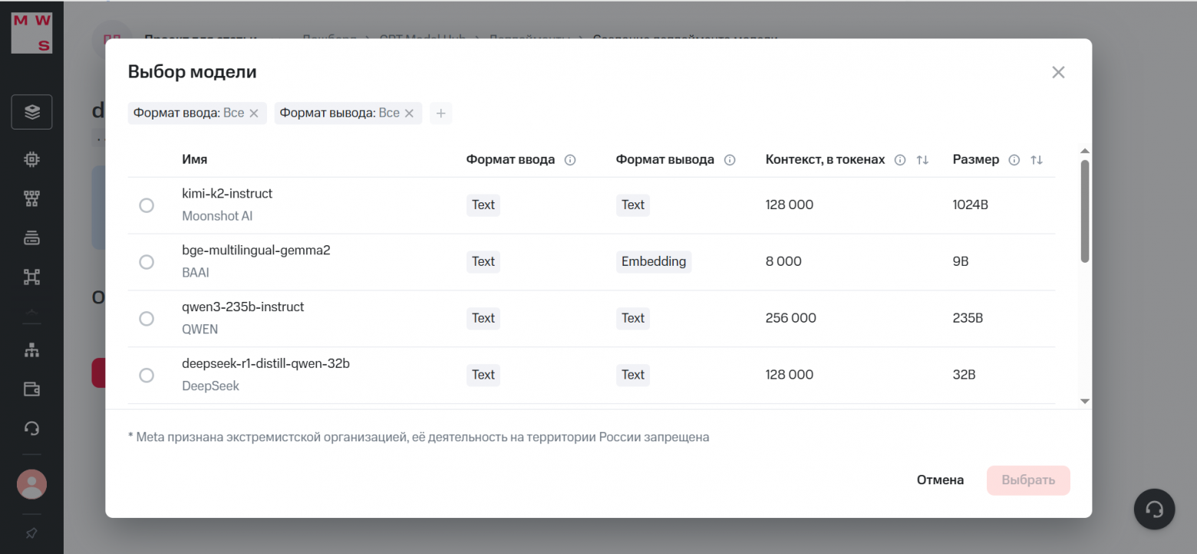Choose the qwen3-235b-instruct radio button

147,319
